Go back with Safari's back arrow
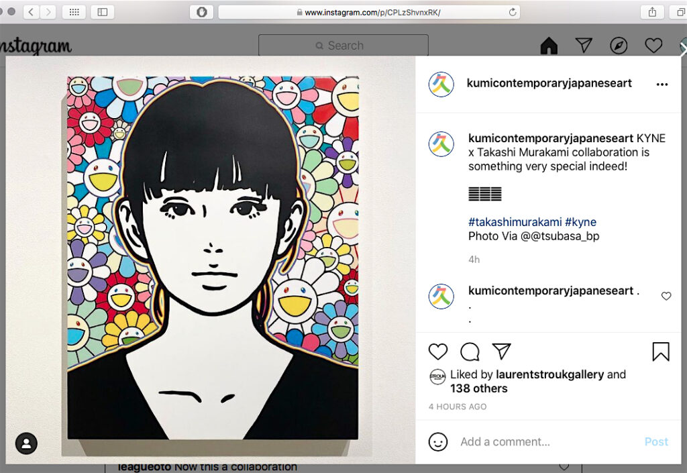The width and height of the screenshot is (687, 473). pos(31,12)
